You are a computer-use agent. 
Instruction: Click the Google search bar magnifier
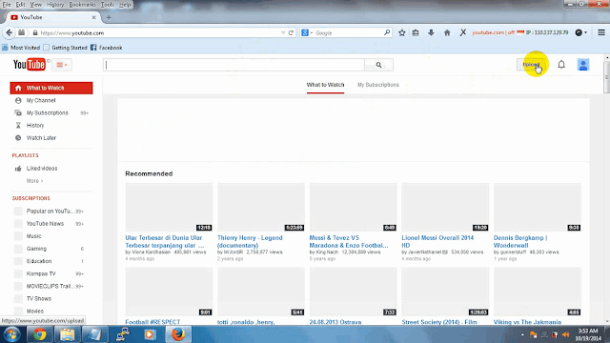pyautogui.click(x=387, y=32)
